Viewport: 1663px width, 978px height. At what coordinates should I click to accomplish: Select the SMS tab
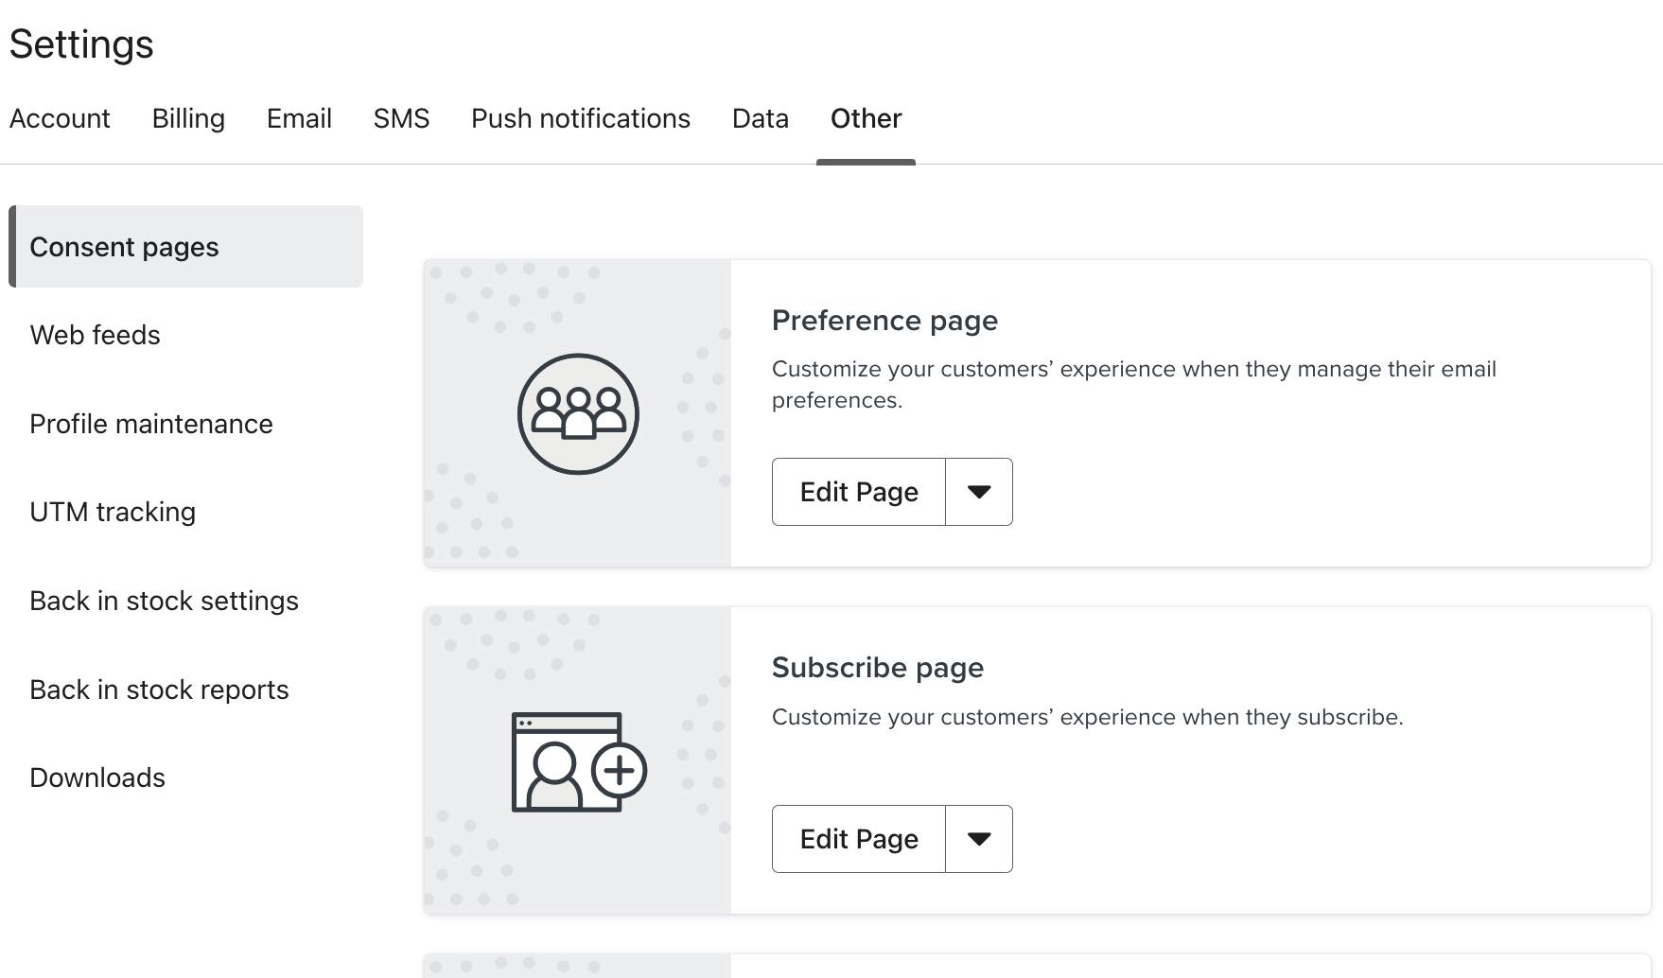point(401,119)
